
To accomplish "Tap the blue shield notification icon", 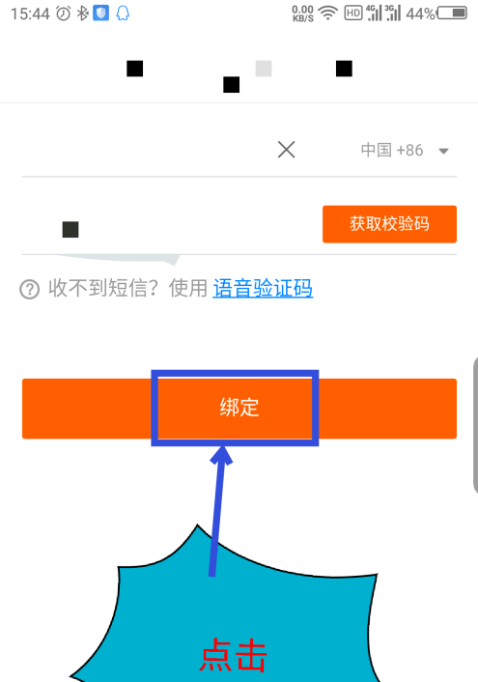I will [x=100, y=14].
